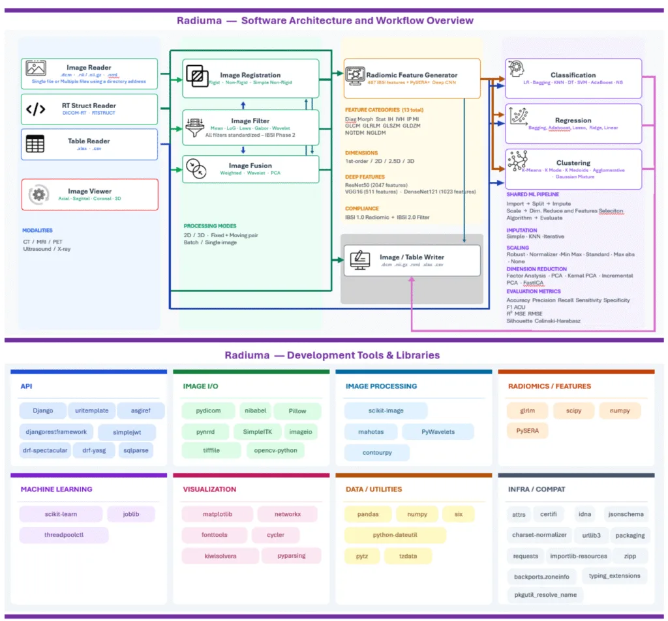Viewport: 668px width, 621px height.
Task: Click the pandas chip
Action: (368, 513)
